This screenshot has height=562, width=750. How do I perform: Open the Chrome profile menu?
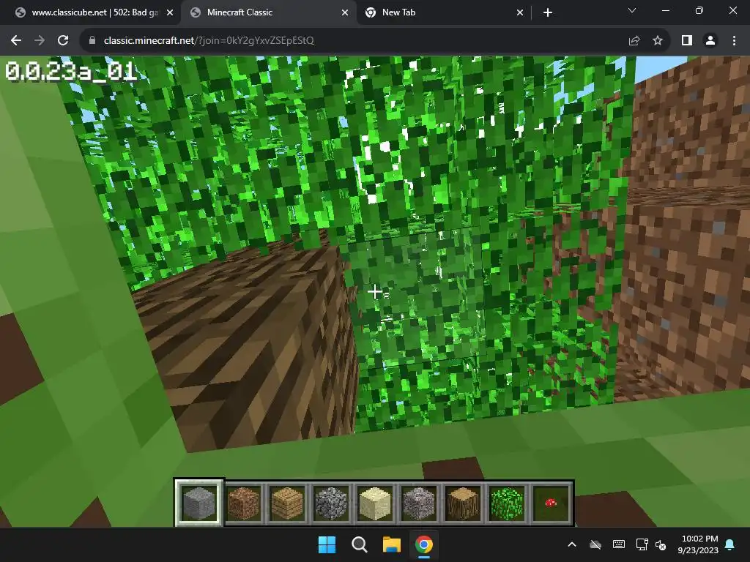point(710,41)
